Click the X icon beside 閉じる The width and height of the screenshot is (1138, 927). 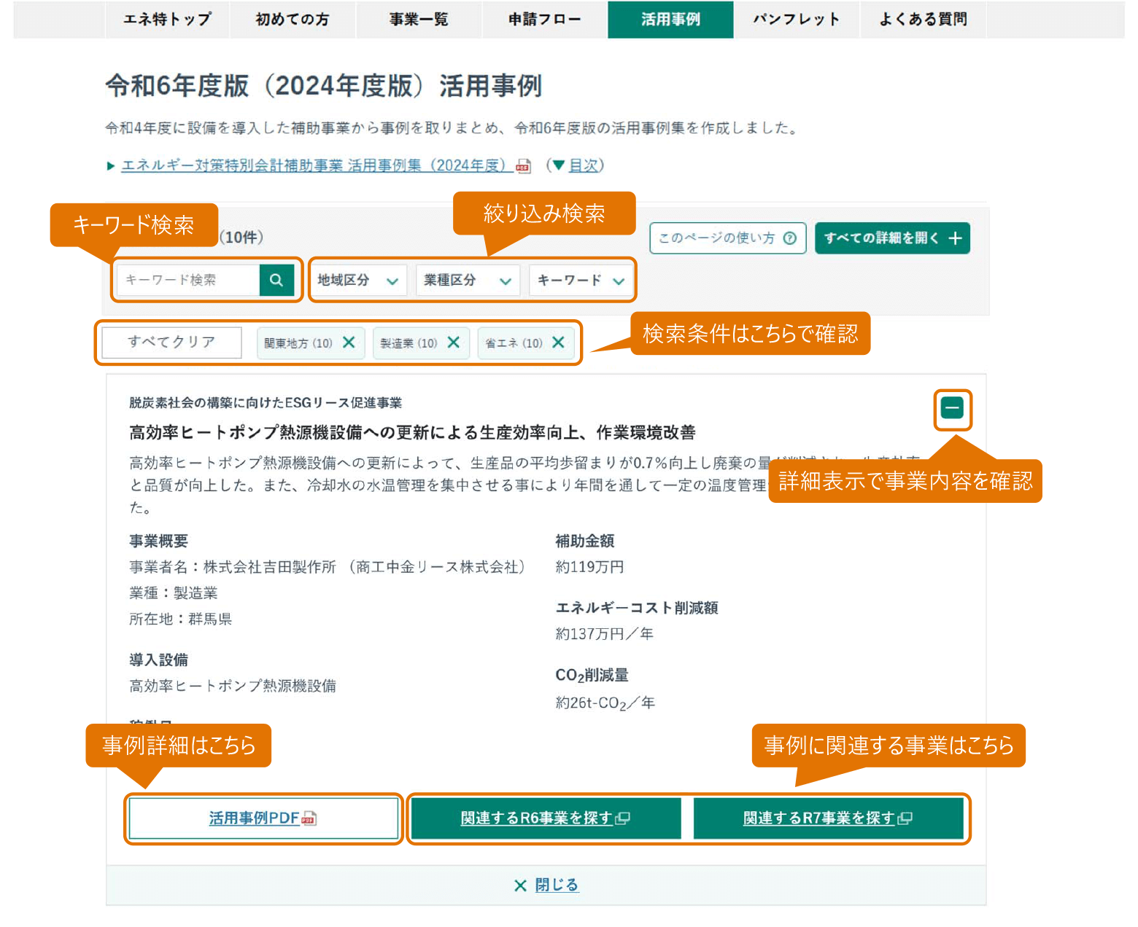click(520, 885)
